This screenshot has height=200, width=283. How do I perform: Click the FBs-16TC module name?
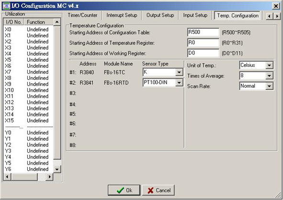coord(114,73)
